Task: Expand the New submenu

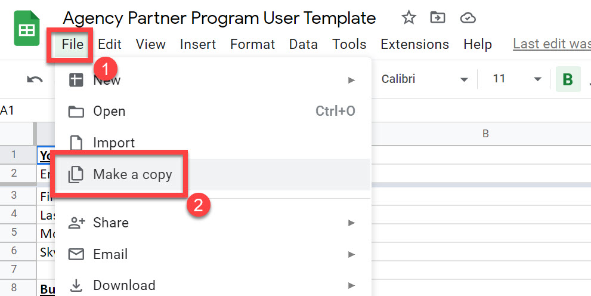Action: [213, 80]
